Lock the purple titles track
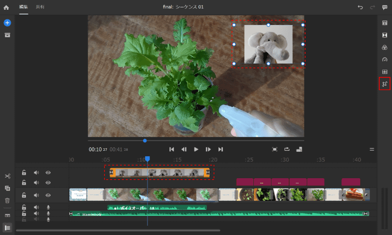The width and height of the screenshot is (392, 235). pyautogui.click(x=24, y=183)
